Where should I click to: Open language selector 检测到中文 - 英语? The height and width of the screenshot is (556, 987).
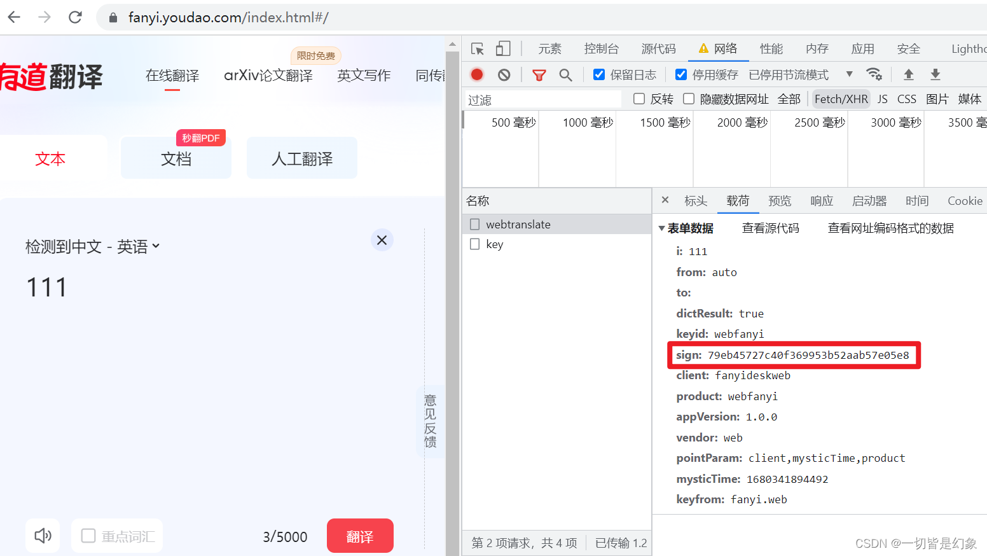(x=92, y=247)
